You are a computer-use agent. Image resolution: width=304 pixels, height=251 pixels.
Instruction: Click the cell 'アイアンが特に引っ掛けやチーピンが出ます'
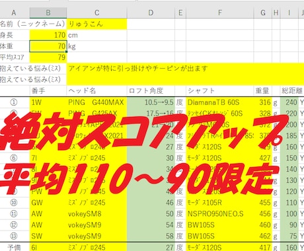(x=185, y=69)
